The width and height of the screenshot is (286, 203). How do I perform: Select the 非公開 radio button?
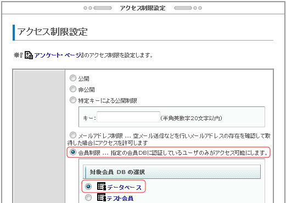pos(73,89)
